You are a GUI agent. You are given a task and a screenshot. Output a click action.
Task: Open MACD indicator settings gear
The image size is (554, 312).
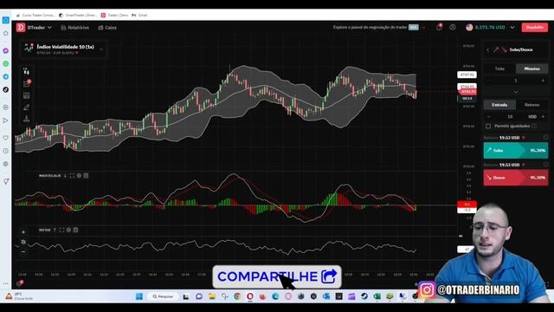(79, 175)
